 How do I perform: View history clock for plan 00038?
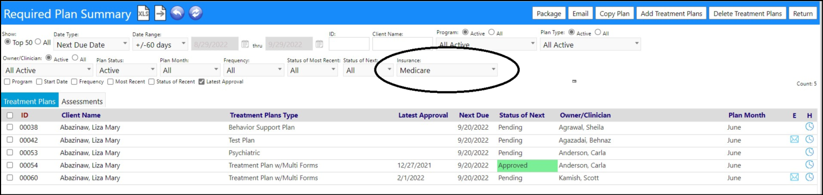pyautogui.click(x=810, y=127)
